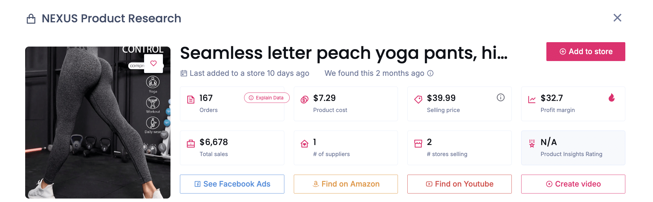653x202 pixels.
Task: Click the heart favorite icon on product image
Action: point(153,63)
